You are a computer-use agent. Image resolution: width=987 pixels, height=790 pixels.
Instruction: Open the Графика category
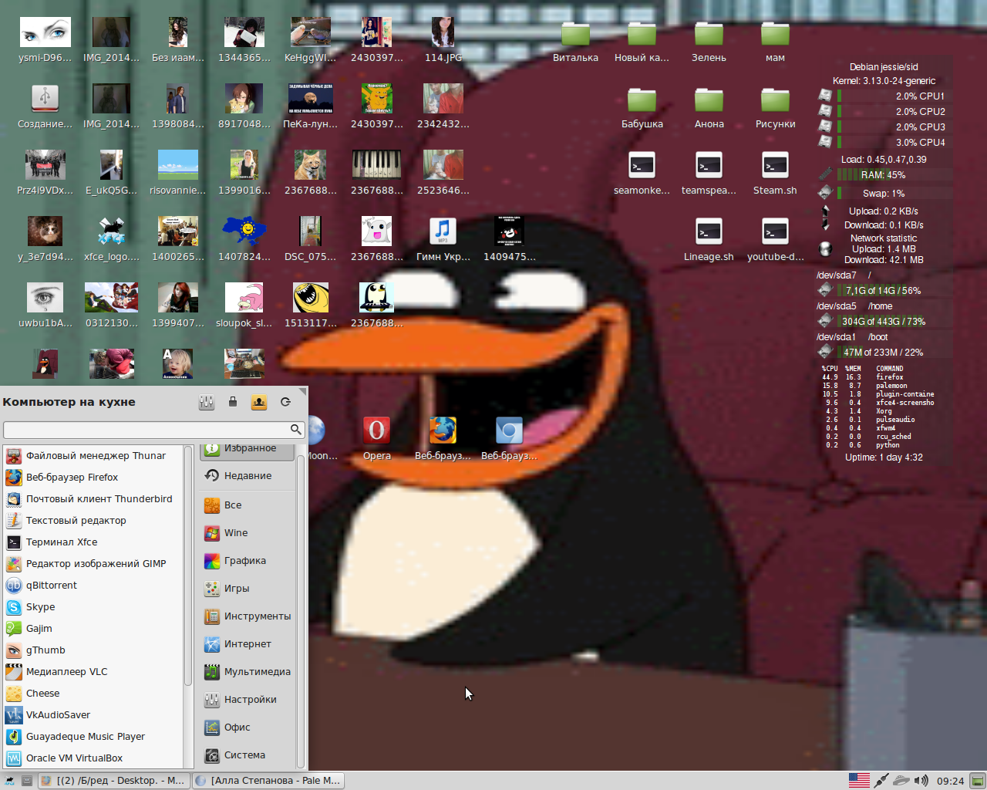(x=247, y=561)
